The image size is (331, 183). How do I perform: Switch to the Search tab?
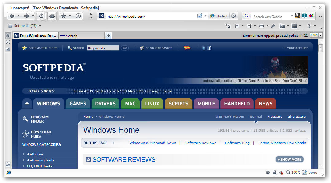click(x=81, y=36)
